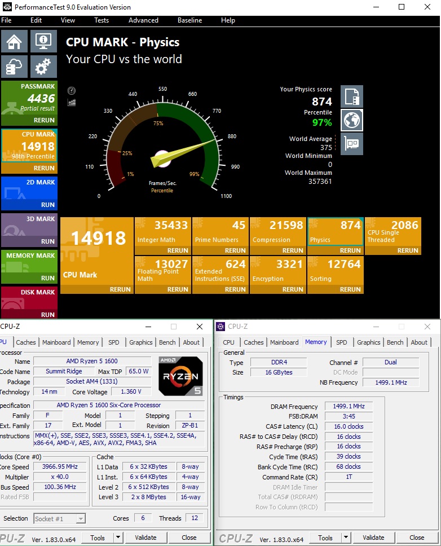This screenshot has height=546, width=441.
Task: Click Validate in left CPU-Z window
Action: (x=145, y=538)
